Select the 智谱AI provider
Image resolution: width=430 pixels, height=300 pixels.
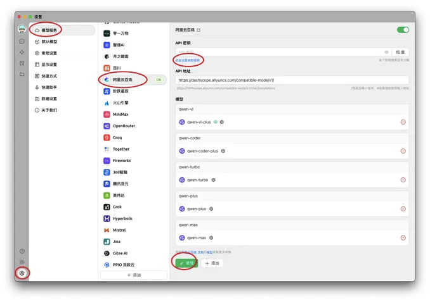point(133,45)
